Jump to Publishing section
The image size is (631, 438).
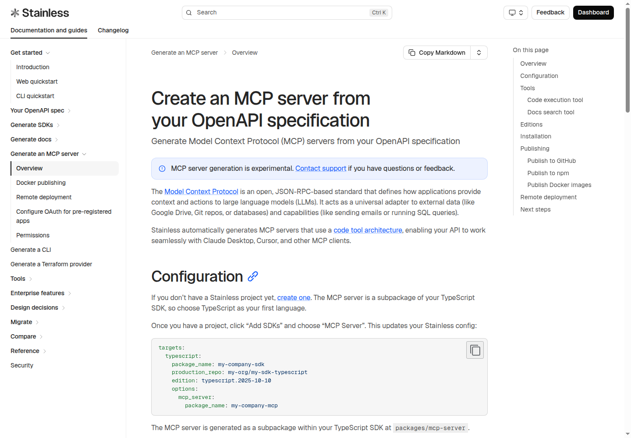point(535,148)
